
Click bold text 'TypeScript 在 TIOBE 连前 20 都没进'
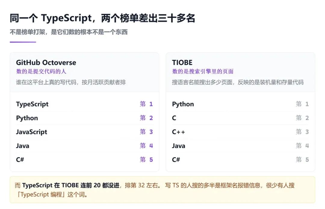click(71, 186)
